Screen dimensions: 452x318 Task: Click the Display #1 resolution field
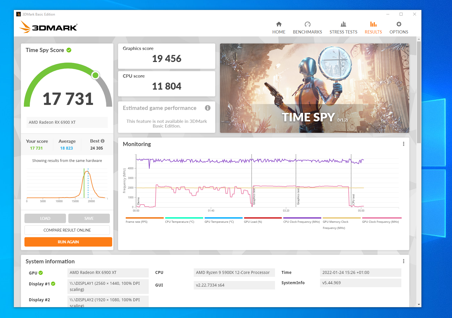point(108,286)
